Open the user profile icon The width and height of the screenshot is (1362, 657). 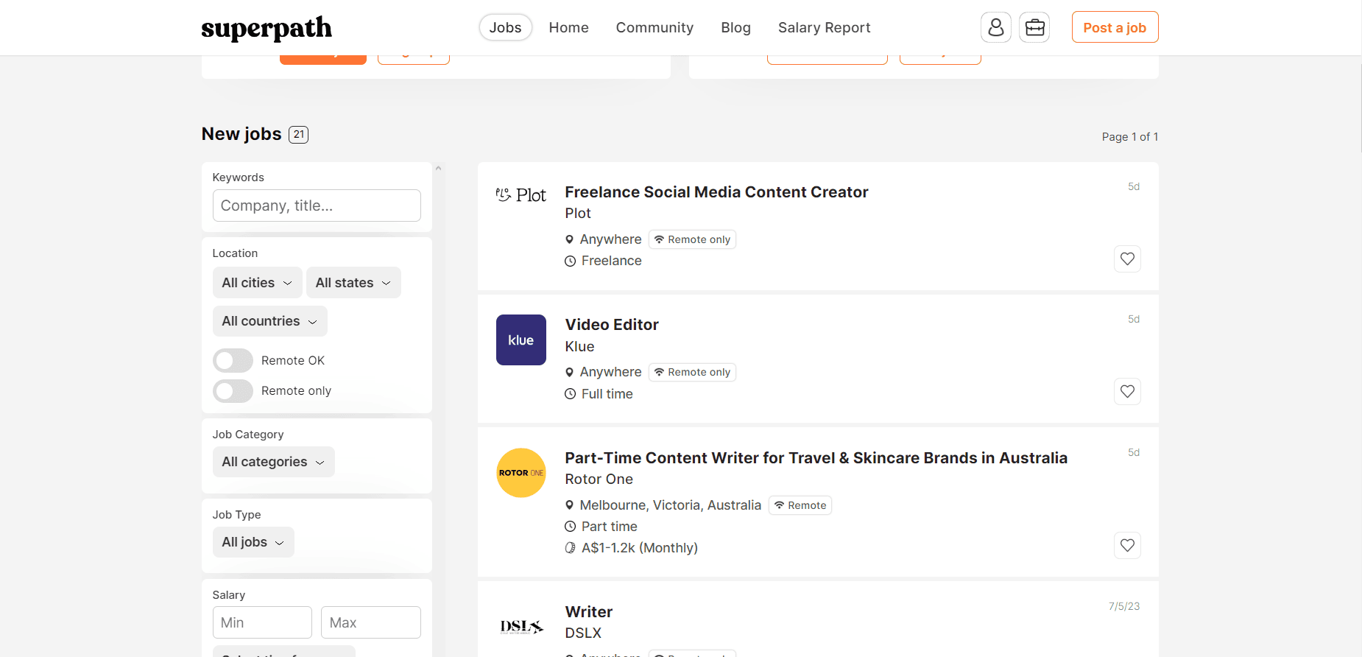point(995,27)
